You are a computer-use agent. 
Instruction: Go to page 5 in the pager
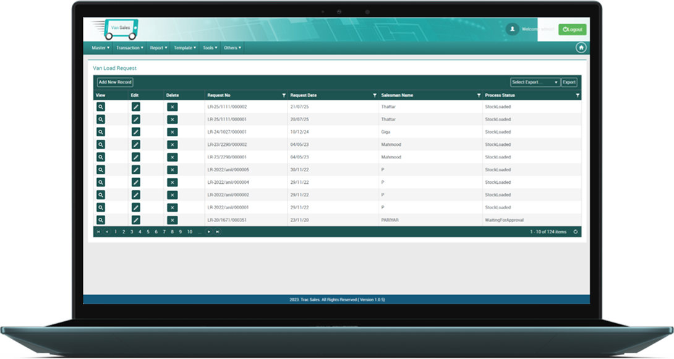pyautogui.click(x=148, y=231)
